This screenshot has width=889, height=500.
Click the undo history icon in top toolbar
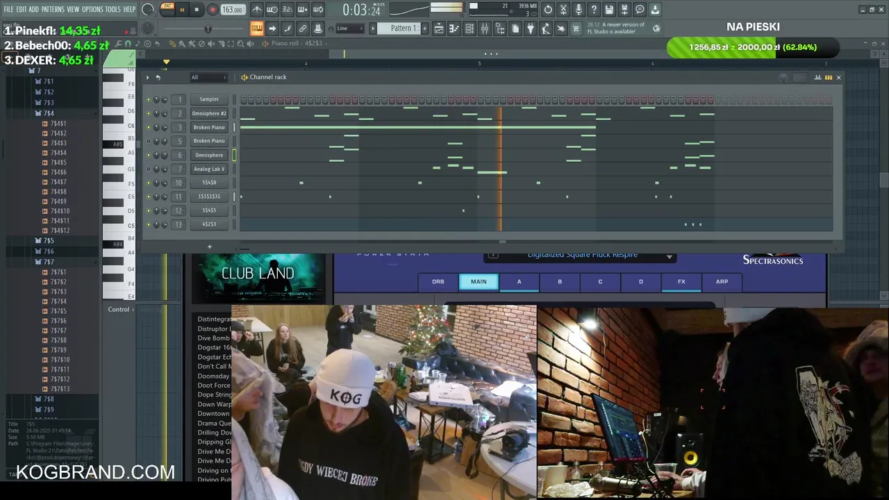click(548, 10)
